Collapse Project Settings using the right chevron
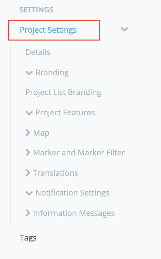 (x=124, y=29)
